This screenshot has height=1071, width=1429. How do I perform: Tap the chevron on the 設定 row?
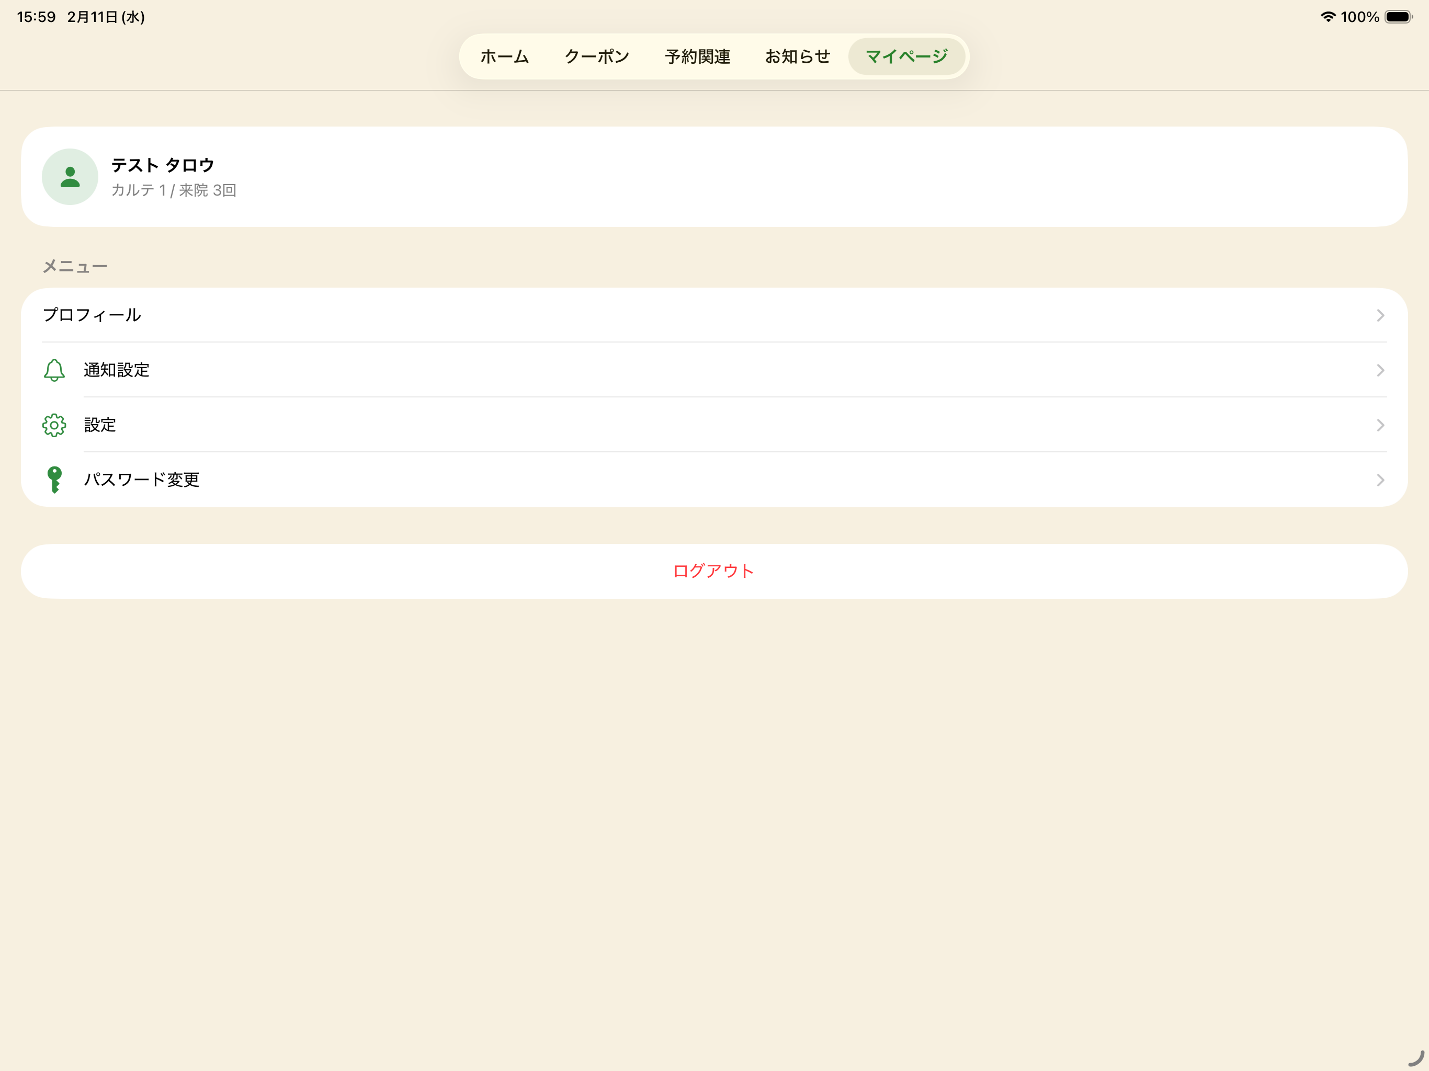[1380, 425]
